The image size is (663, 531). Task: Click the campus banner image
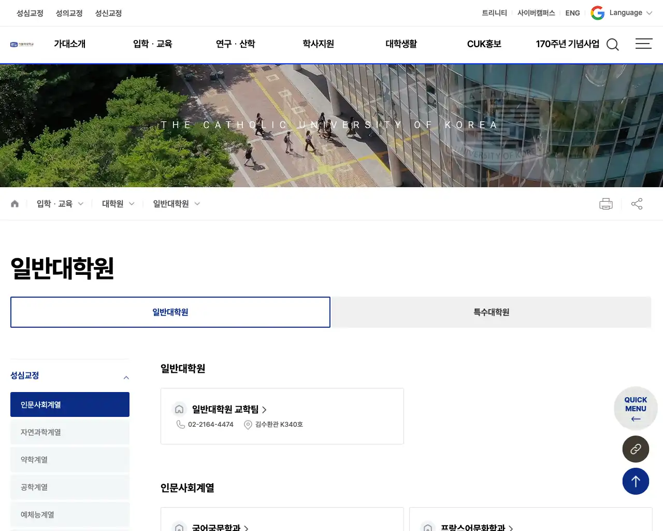tap(331, 125)
